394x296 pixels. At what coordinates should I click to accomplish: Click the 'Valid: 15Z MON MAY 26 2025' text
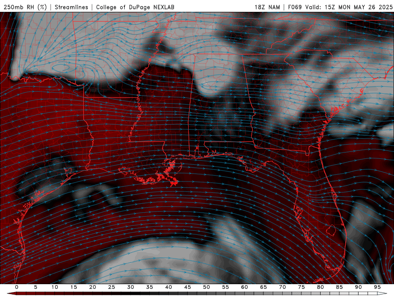tap(349, 7)
